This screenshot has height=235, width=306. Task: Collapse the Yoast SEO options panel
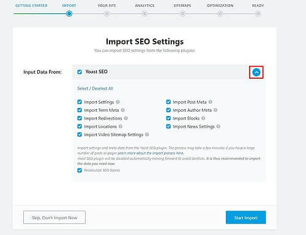[x=256, y=72]
